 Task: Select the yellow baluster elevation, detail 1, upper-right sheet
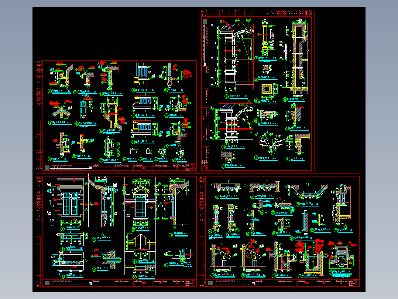click(x=265, y=38)
